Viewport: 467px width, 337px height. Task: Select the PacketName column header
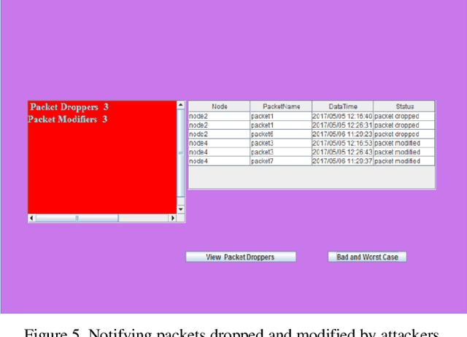click(281, 106)
